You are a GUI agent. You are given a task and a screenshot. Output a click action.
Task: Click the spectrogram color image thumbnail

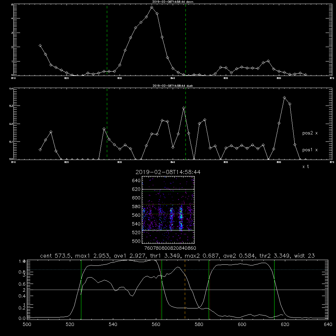point(168,210)
